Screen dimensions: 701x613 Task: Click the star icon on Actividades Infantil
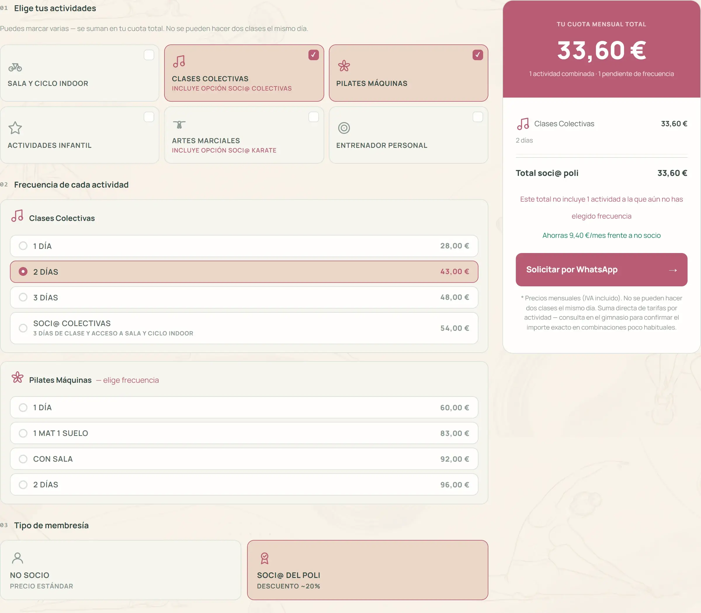pos(15,128)
